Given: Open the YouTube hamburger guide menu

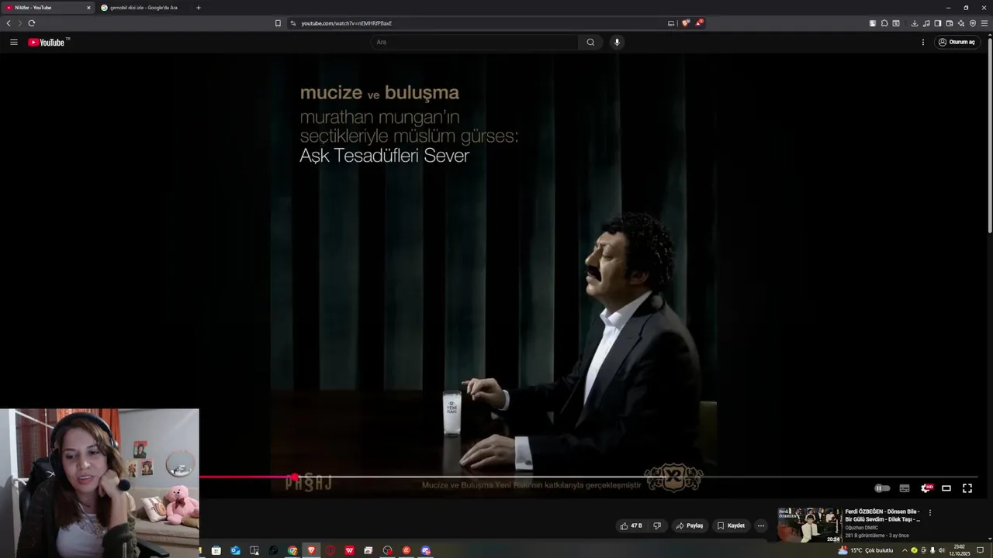Looking at the screenshot, I should point(13,42).
